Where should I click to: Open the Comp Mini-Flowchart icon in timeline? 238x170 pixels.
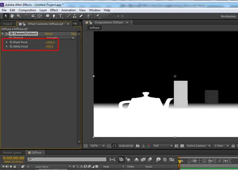[112, 160]
